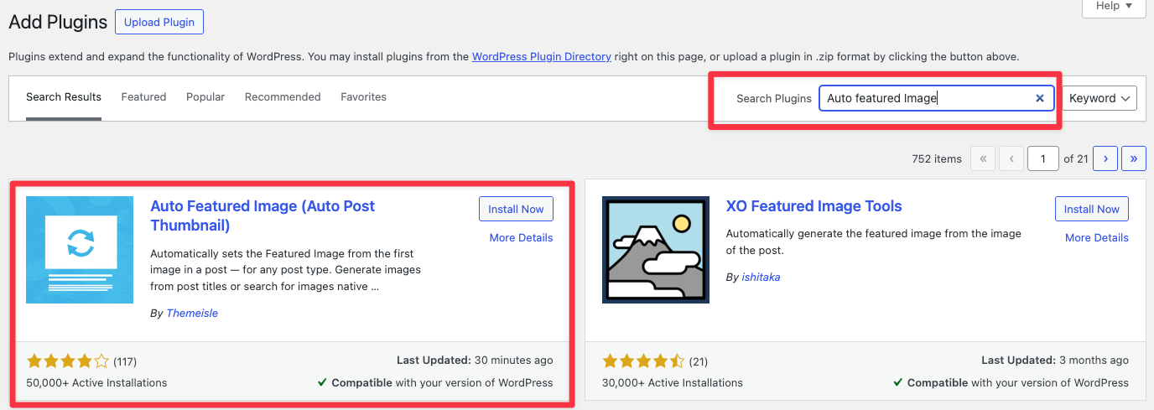
Task: Click the Search Plugins text field
Action: [923, 98]
